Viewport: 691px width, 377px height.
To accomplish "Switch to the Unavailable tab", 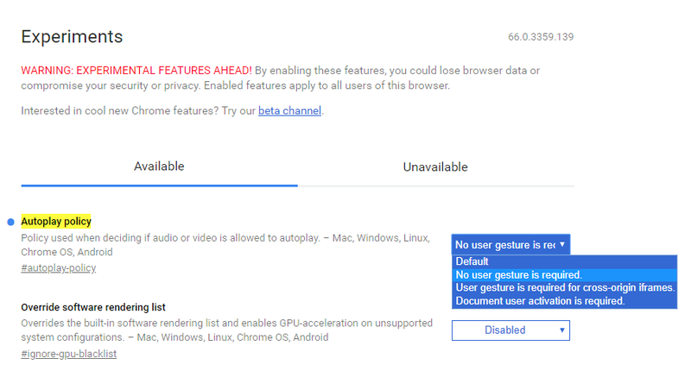I will tap(435, 167).
